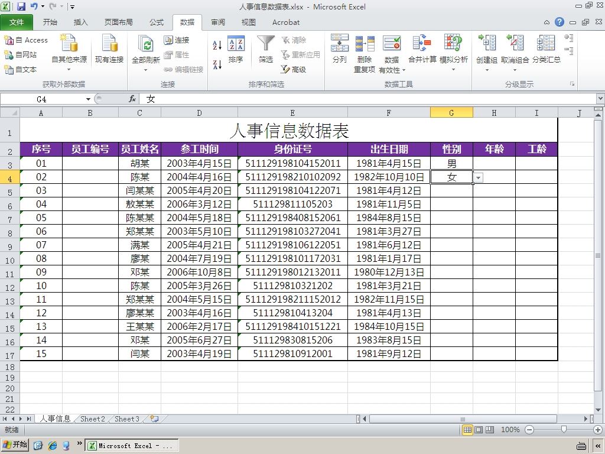This screenshot has height=454, width=605.
Task: Expand the Name Box dropdown arrow
Action: coord(89,99)
